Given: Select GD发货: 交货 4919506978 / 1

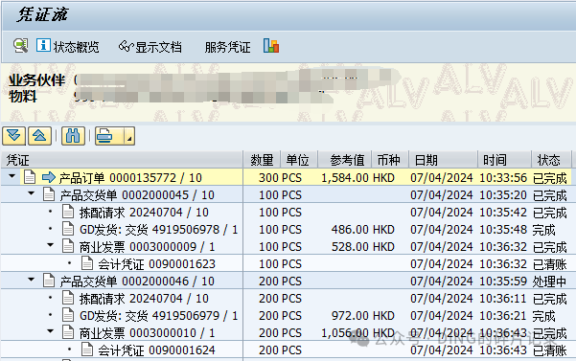Looking at the screenshot, I should [x=159, y=230].
